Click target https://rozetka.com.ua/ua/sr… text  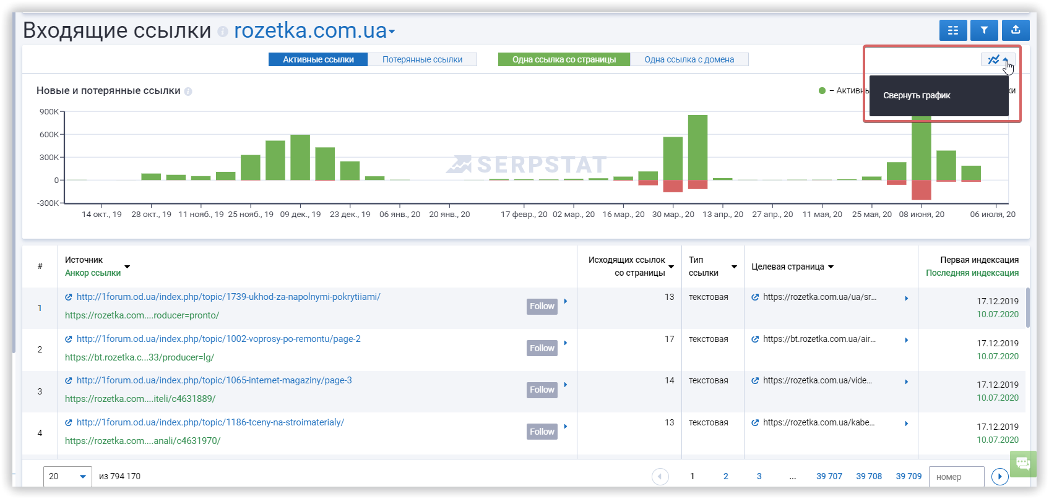(819, 297)
